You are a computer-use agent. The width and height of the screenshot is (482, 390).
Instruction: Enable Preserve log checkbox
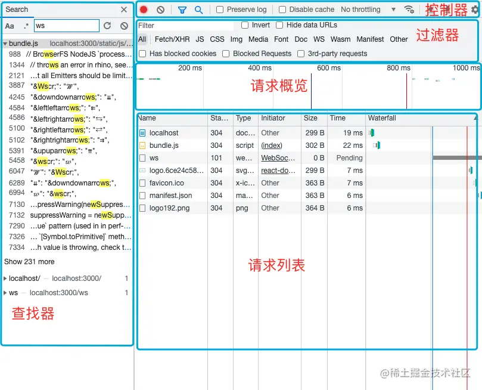click(220, 10)
